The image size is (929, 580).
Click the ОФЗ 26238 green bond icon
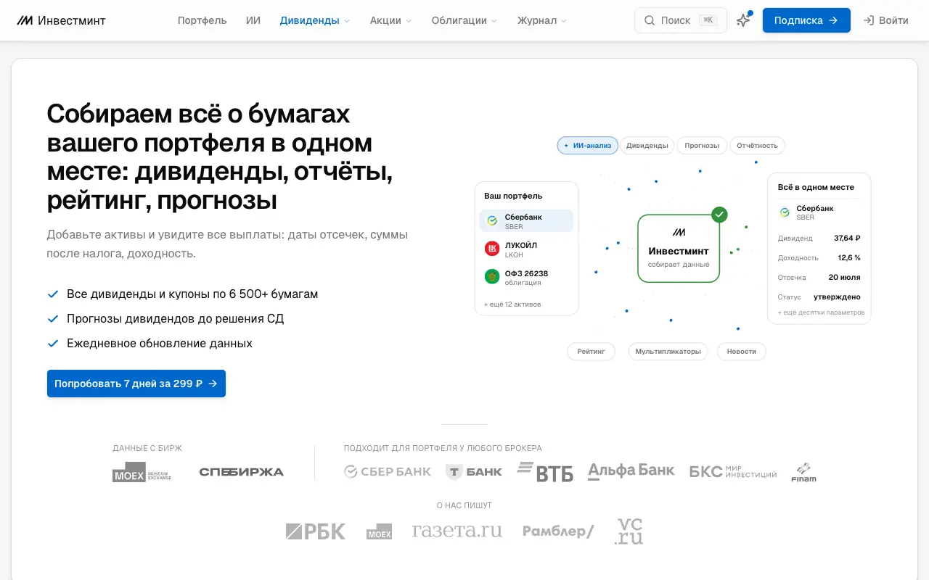(492, 277)
